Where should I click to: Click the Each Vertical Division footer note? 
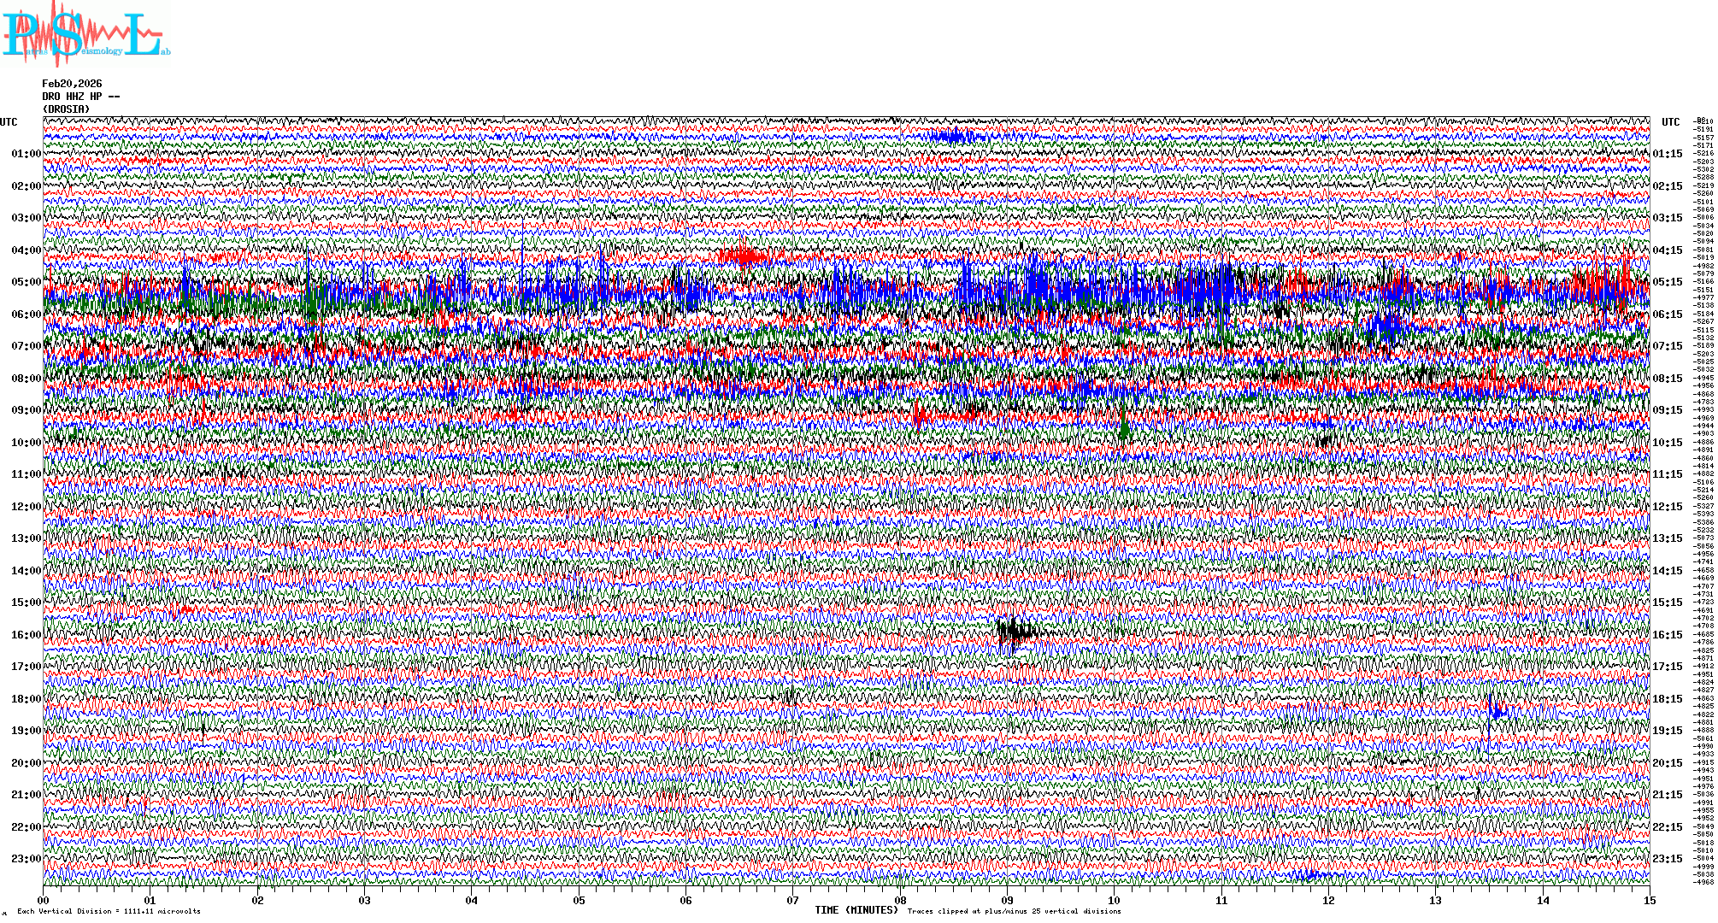[x=109, y=911]
